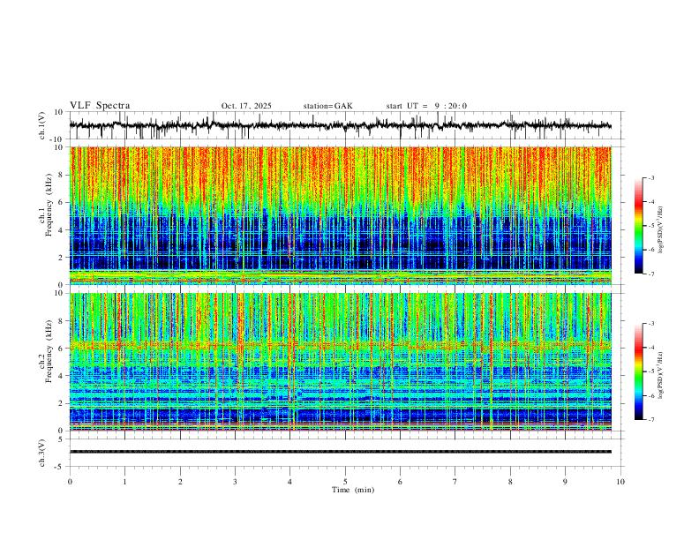This screenshot has height=540, width=699.
Task: Click the '3' tick on the time axis
Action: (x=235, y=482)
